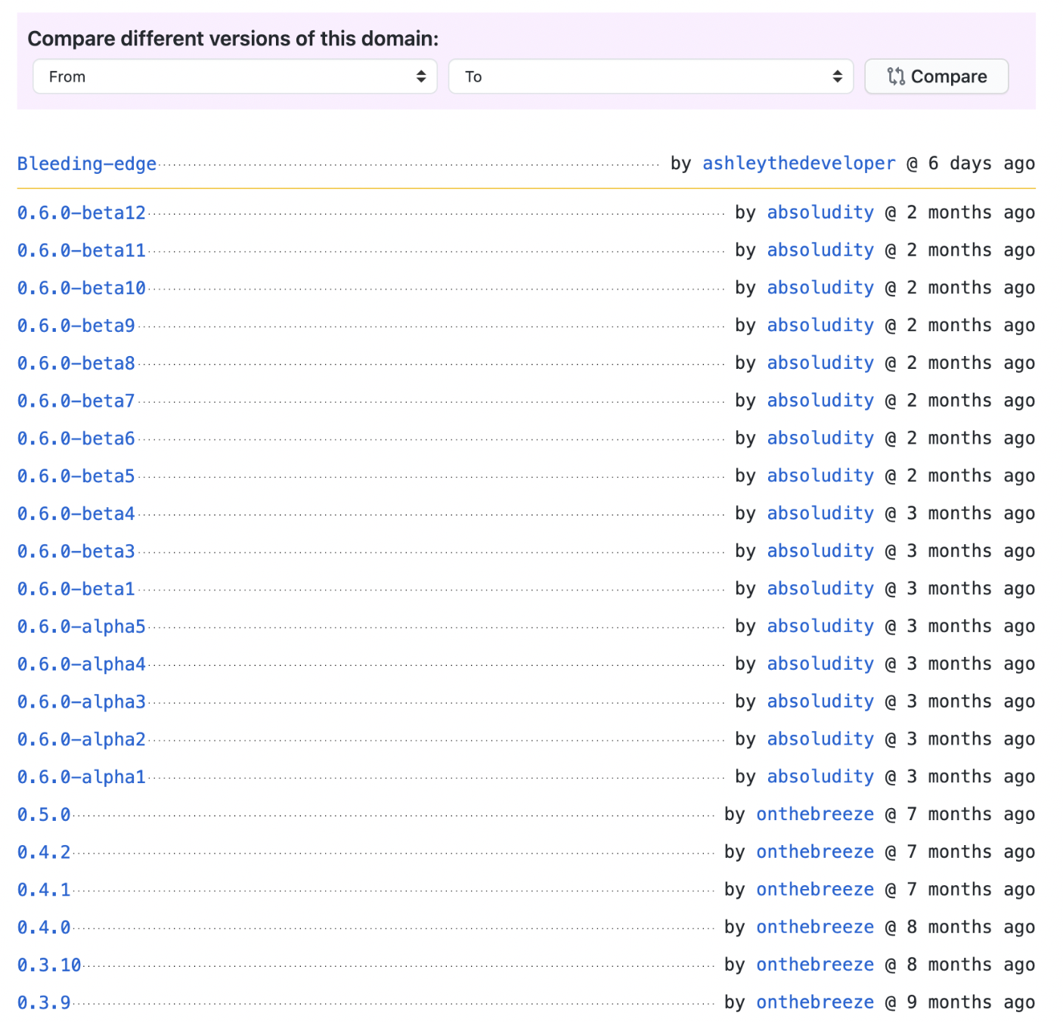Click onthebreeze author on 0.4.0 row

click(815, 928)
